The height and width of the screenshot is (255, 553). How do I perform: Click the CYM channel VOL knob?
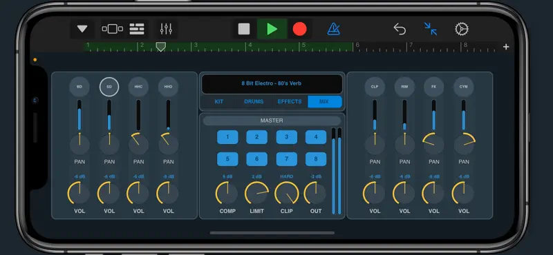[x=463, y=193]
